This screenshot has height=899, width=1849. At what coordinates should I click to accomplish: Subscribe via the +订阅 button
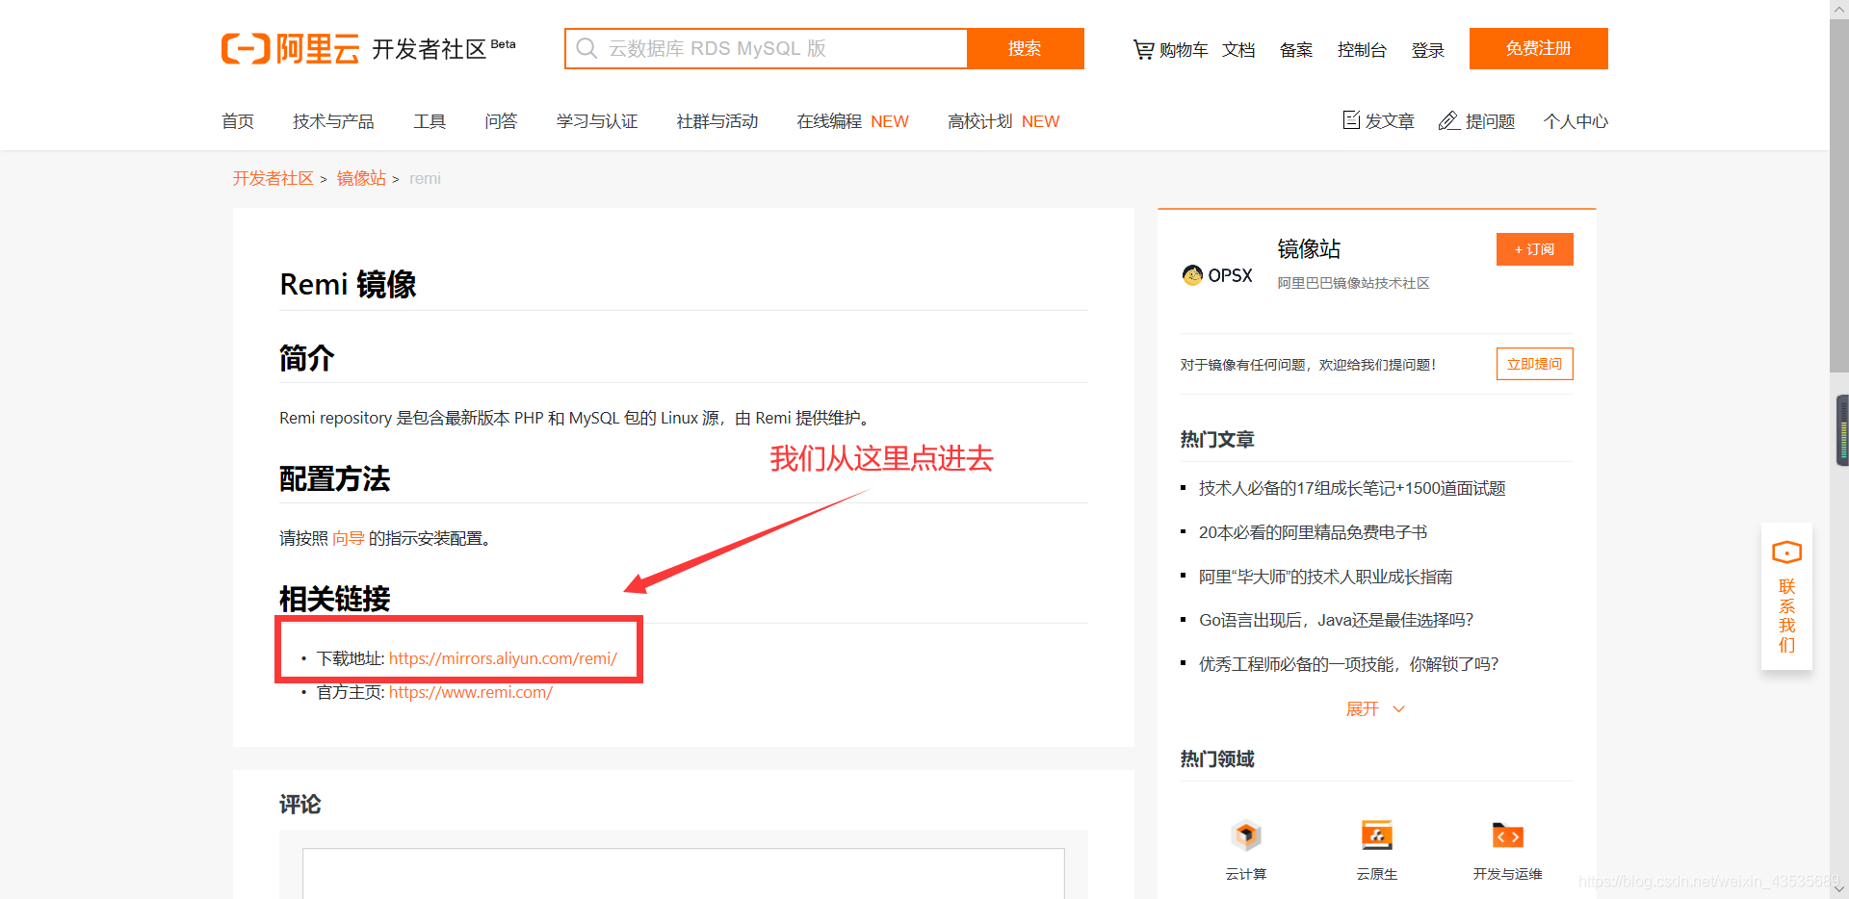(1534, 248)
